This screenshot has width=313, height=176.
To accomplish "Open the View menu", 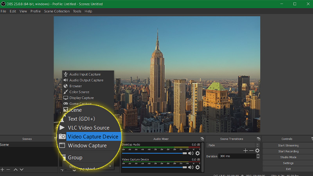I will coord(23,11).
